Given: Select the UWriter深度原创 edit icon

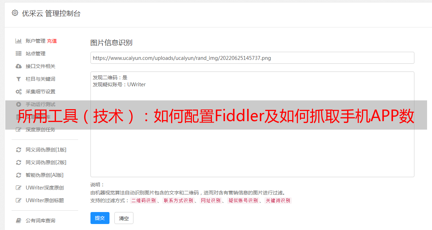Looking at the screenshot, I should point(19,188).
